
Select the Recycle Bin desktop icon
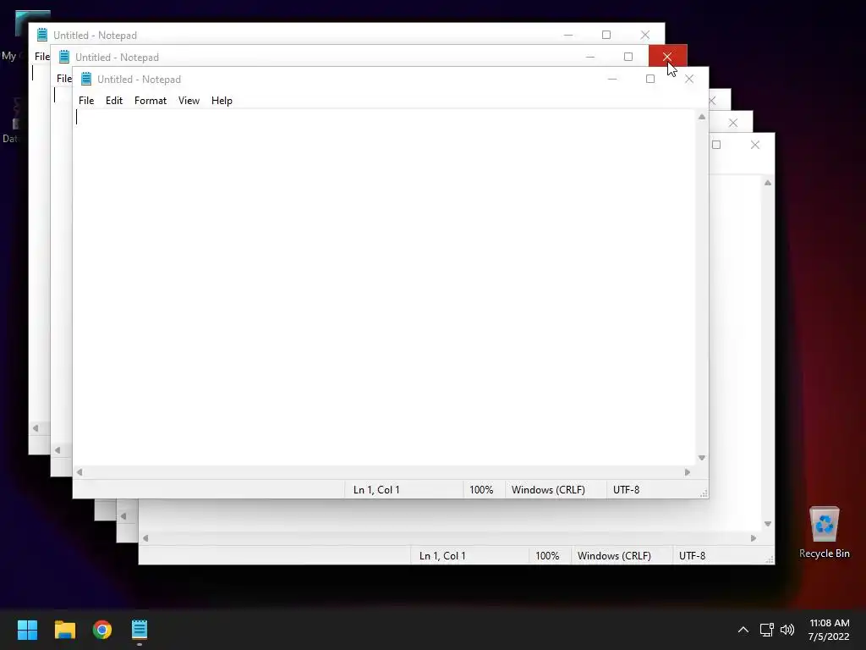(x=824, y=532)
